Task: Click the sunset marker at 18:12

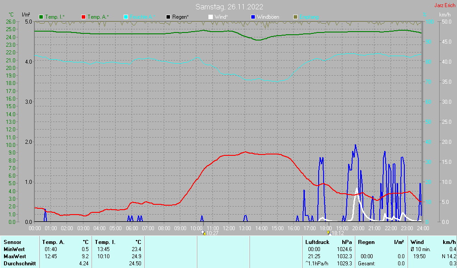Action: click(x=329, y=233)
